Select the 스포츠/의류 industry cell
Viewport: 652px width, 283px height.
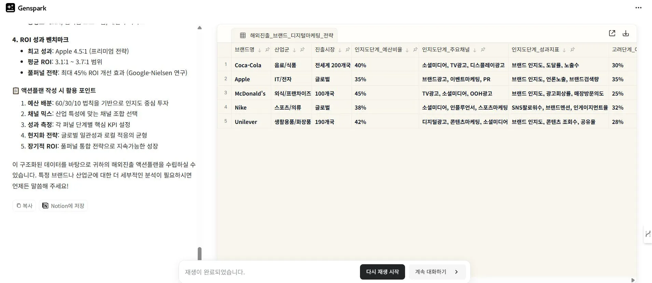[292, 108]
